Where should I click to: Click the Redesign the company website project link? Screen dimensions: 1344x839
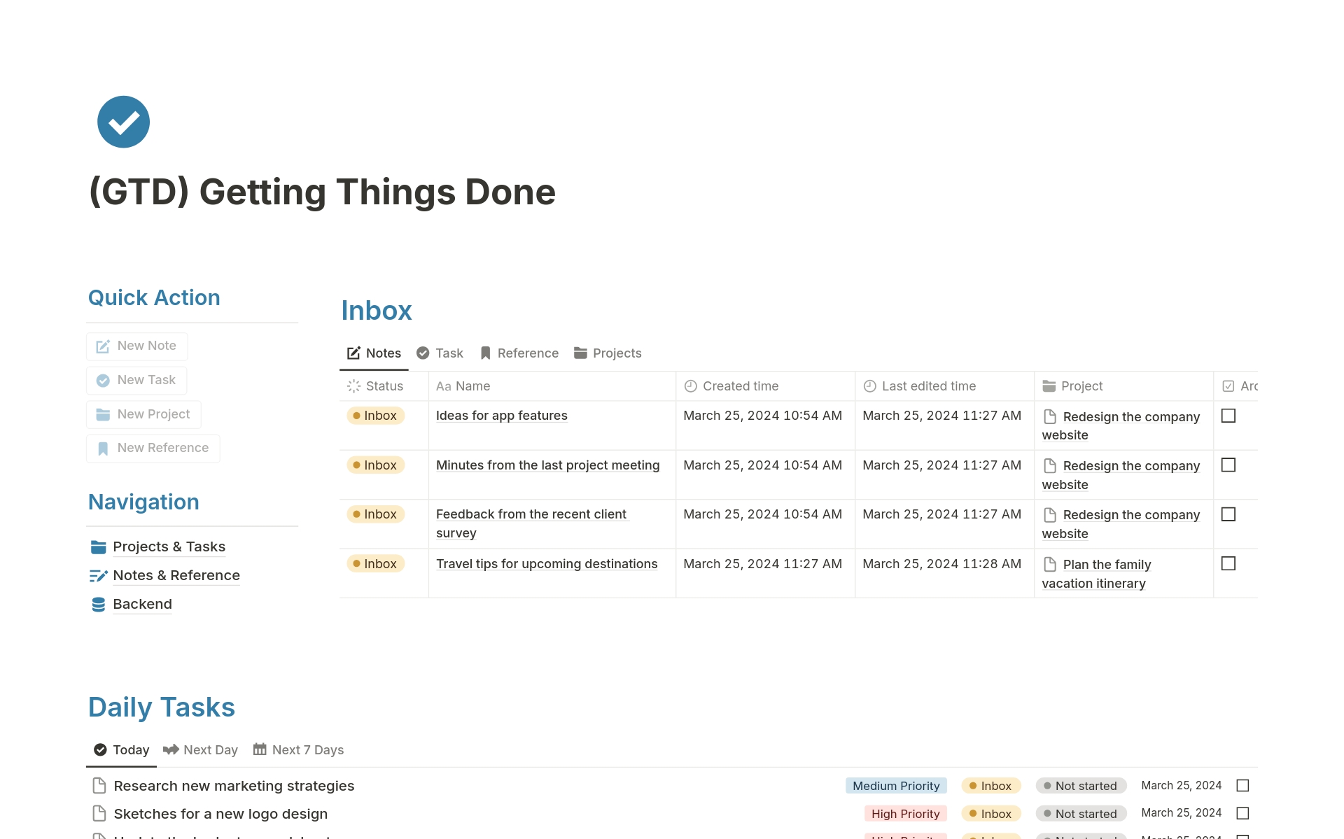(1121, 425)
